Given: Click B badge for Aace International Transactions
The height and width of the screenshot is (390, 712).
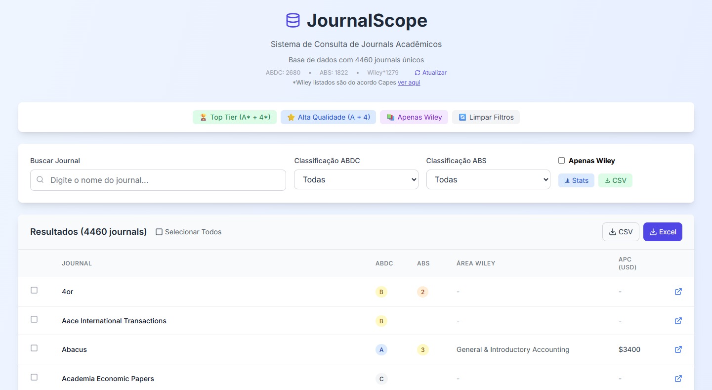Looking at the screenshot, I should pyautogui.click(x=381, y=321).
